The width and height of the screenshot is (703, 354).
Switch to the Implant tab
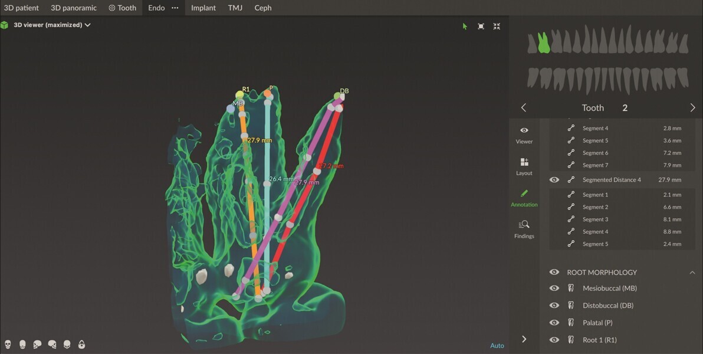click(203, 8)
